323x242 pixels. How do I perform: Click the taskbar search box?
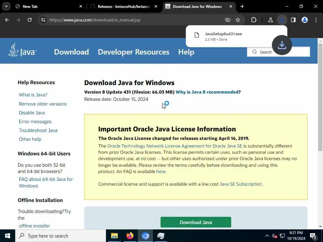pyautogui.click(x=61, y=236)
